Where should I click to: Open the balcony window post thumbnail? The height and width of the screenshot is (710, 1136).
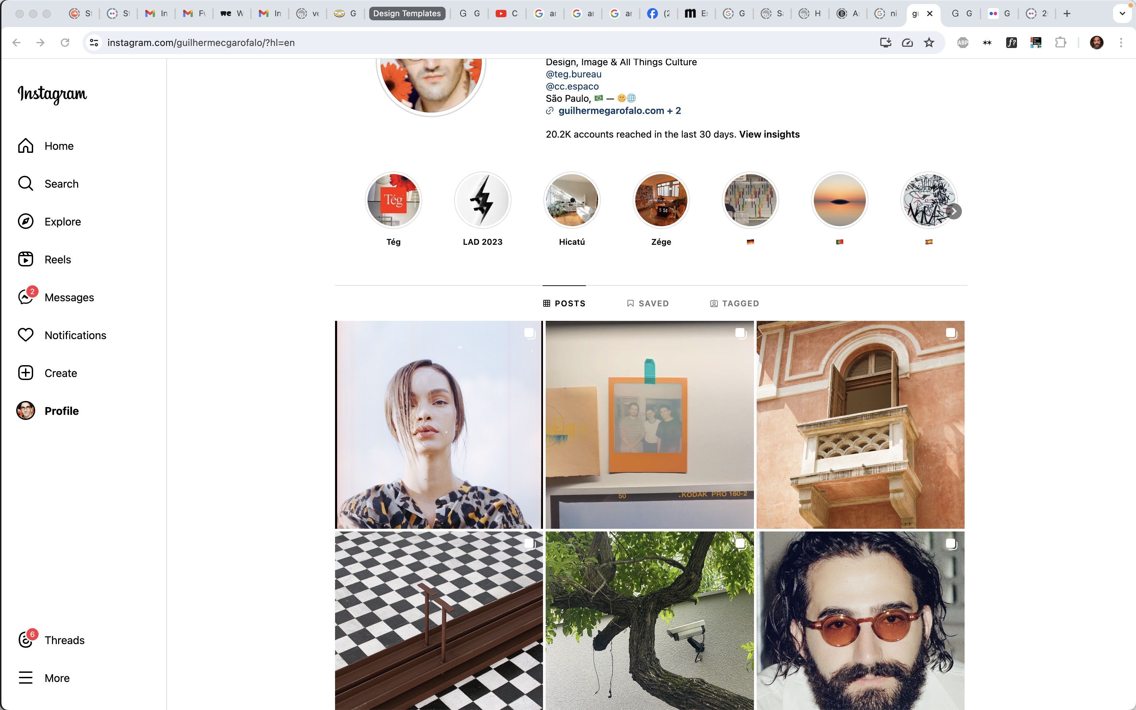(x=860, y=425)
